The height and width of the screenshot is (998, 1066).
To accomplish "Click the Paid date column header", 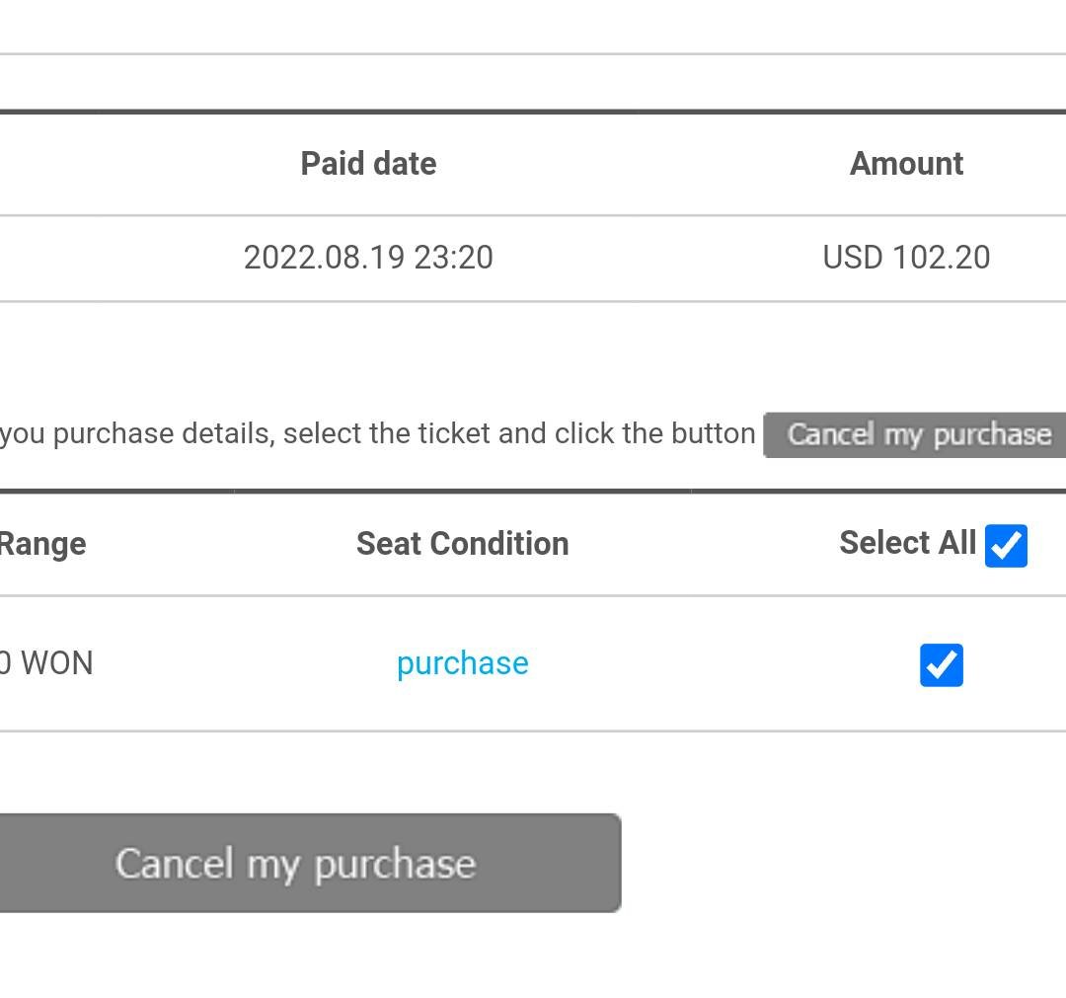I will (x=368, y=164).
